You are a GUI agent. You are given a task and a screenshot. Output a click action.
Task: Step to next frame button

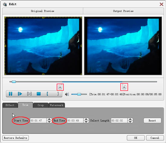29,94
